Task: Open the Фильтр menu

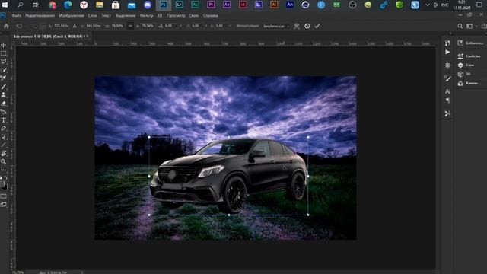Action: (147, 15)
